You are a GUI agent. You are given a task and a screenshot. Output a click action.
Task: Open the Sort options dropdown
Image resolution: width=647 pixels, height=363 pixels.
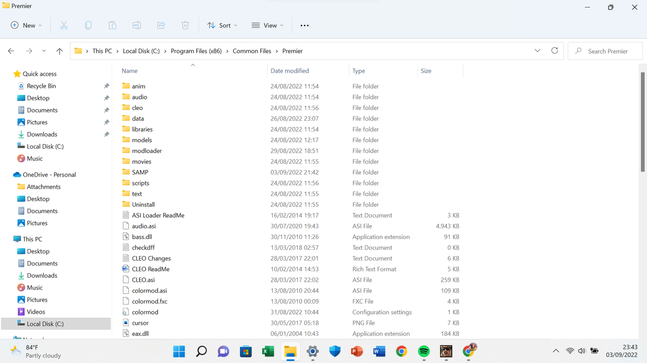click(222, 25)
